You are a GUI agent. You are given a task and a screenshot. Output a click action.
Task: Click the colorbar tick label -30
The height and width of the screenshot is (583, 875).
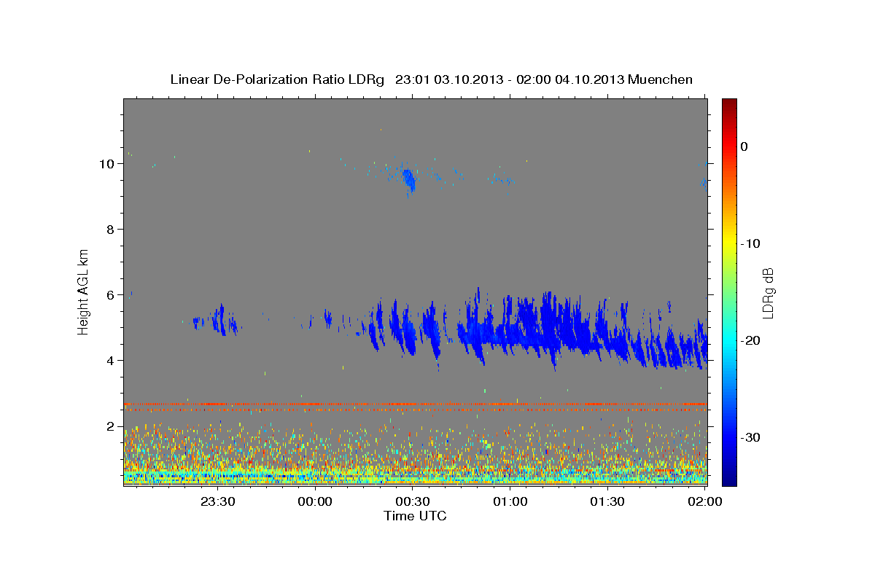[x=751, y=437]
